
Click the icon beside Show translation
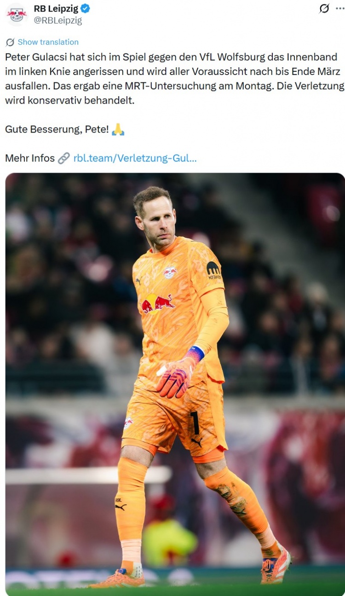coord(10,42)
